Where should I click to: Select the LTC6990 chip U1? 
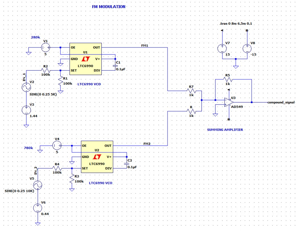pyautogui.click(x=85, y=58)
